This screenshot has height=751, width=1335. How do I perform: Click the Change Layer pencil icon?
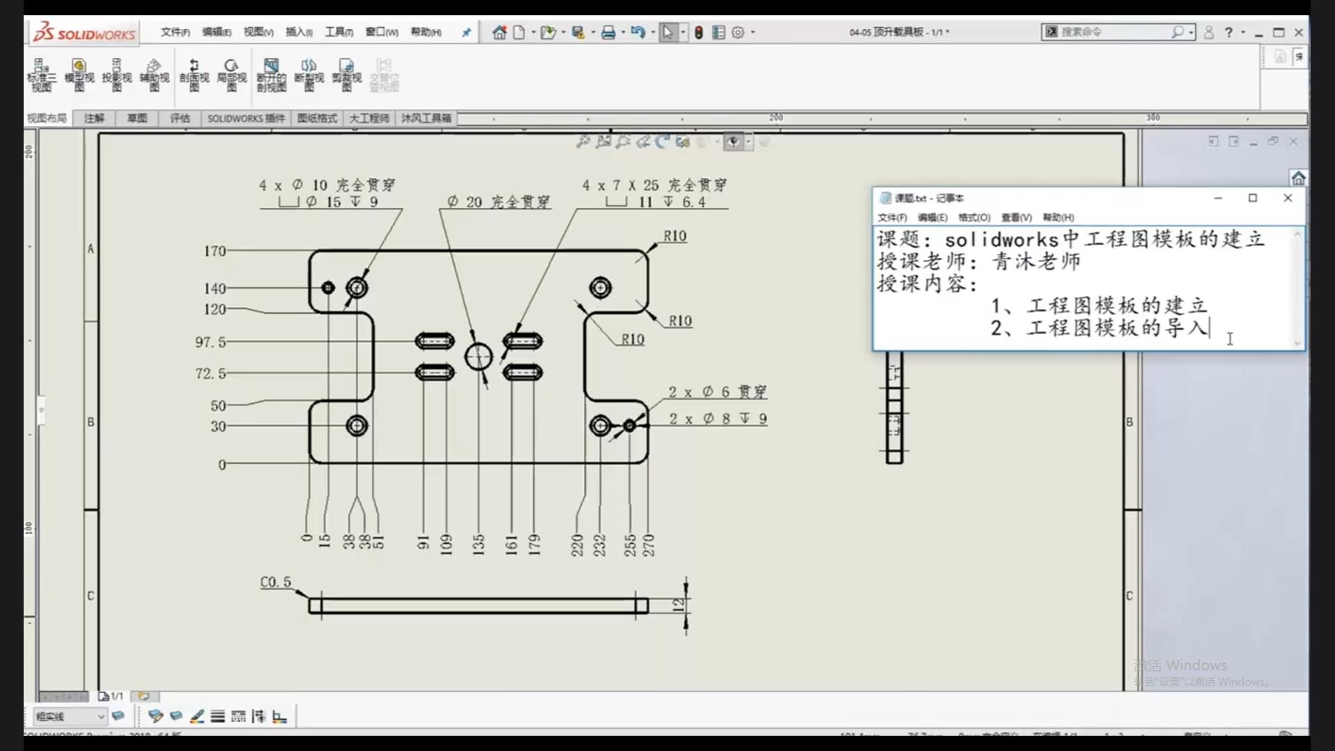tap(156, 716)
